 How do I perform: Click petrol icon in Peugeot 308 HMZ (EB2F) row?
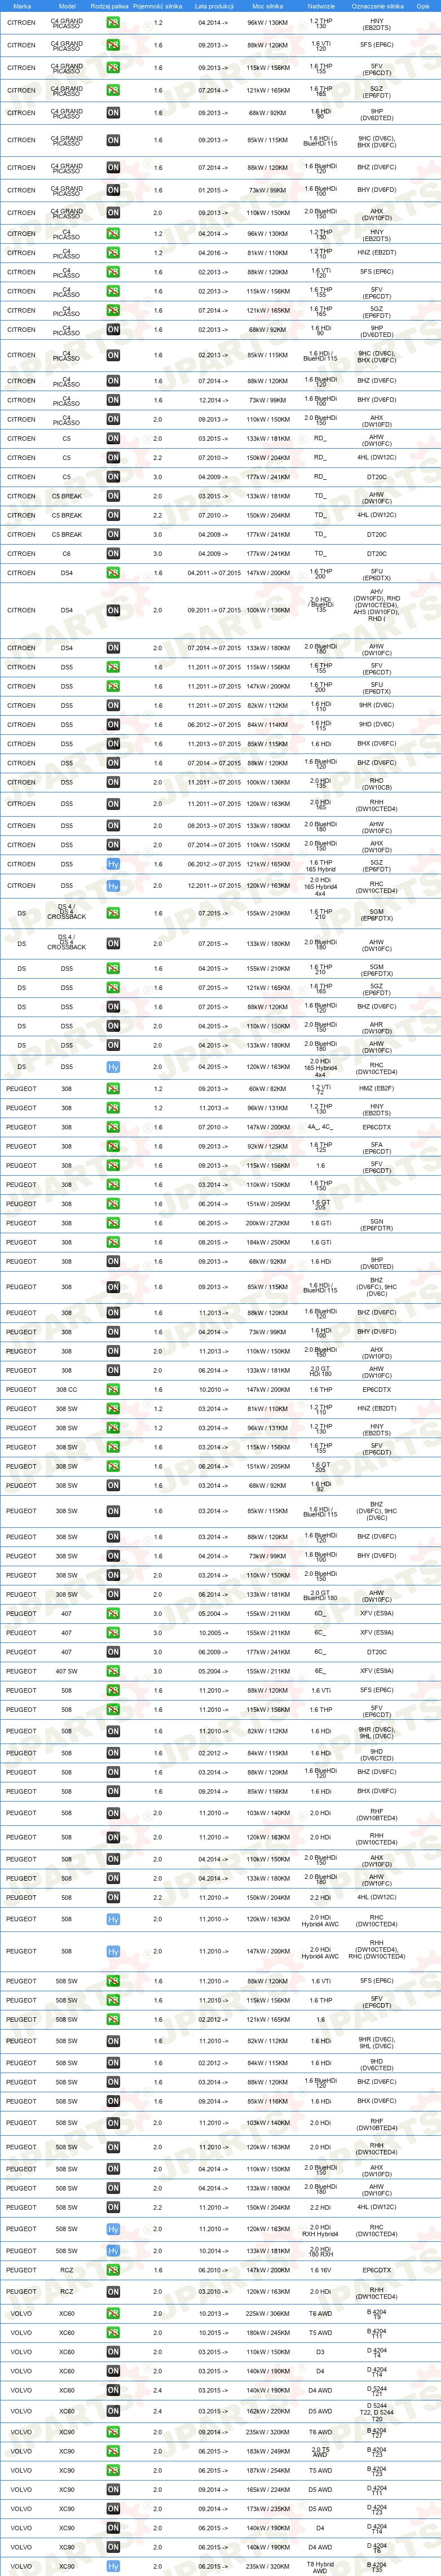pos(113,1089)
